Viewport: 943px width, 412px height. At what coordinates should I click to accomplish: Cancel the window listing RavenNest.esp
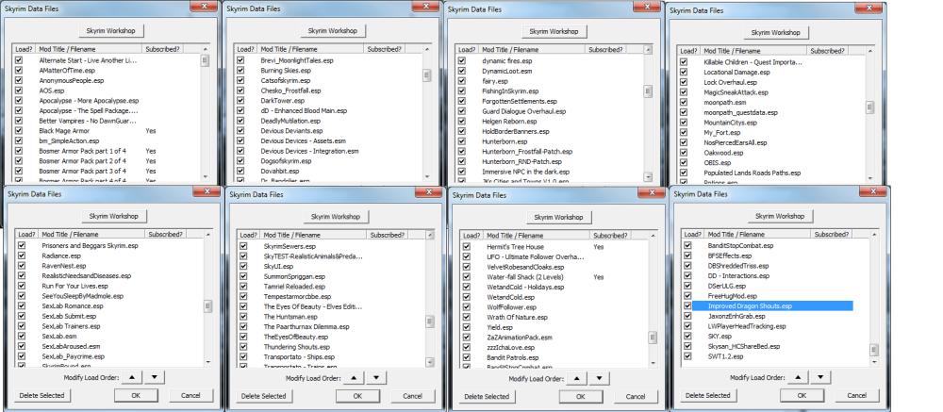[190, 395]
